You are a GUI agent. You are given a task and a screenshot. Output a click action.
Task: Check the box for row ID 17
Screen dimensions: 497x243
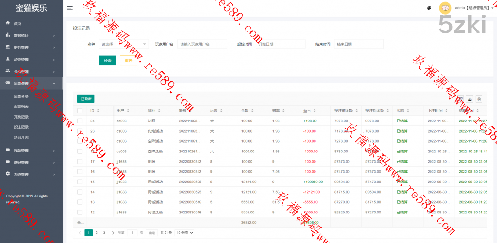pyautogui.click(x=80, y=162)
